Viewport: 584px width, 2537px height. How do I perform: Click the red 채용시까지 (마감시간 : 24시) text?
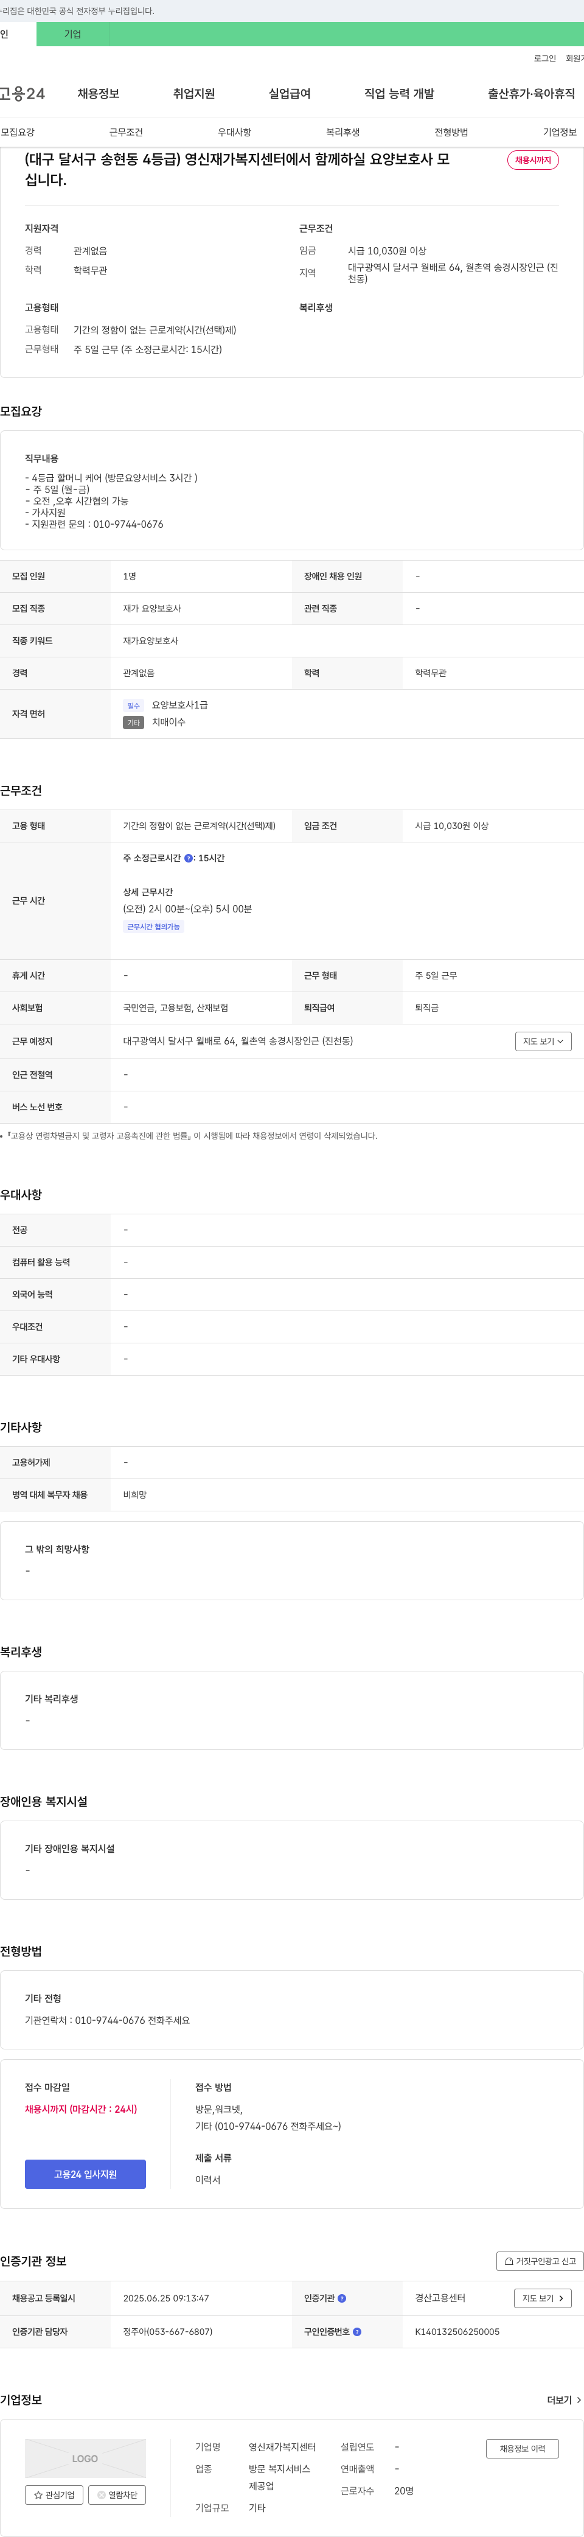[x=81, y=2108]
